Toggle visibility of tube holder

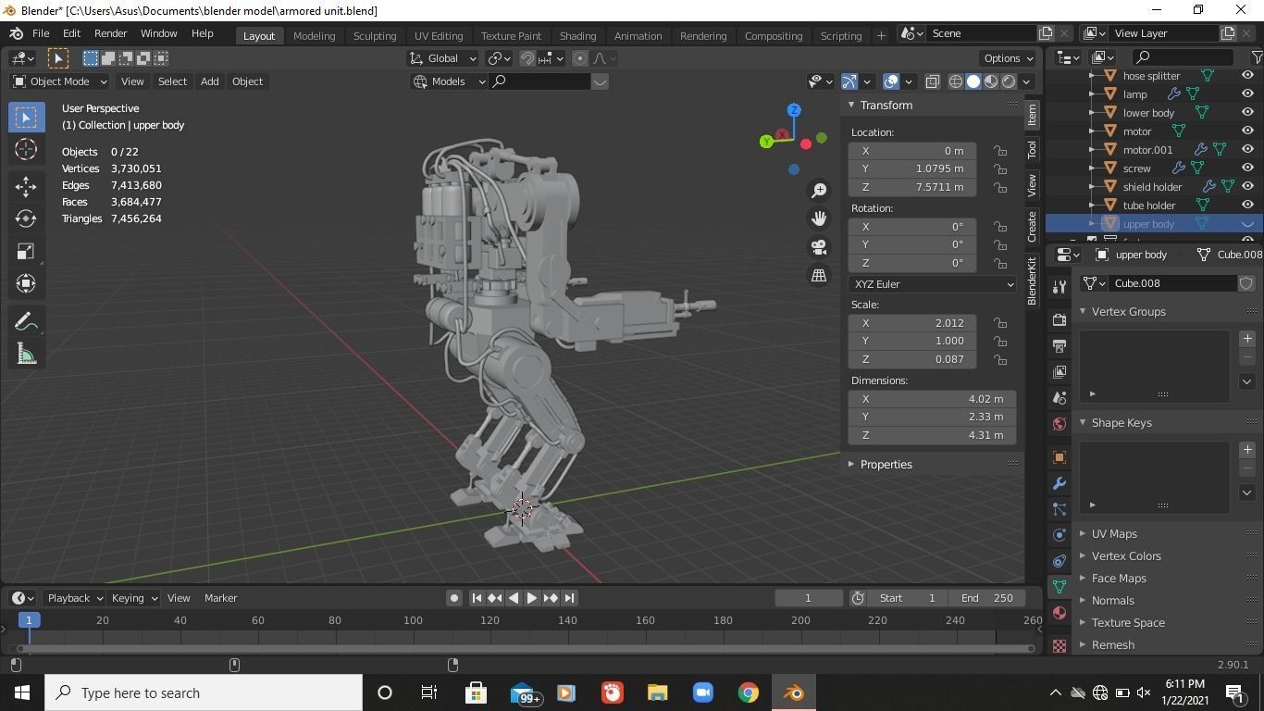click(x=1247, y=205)
